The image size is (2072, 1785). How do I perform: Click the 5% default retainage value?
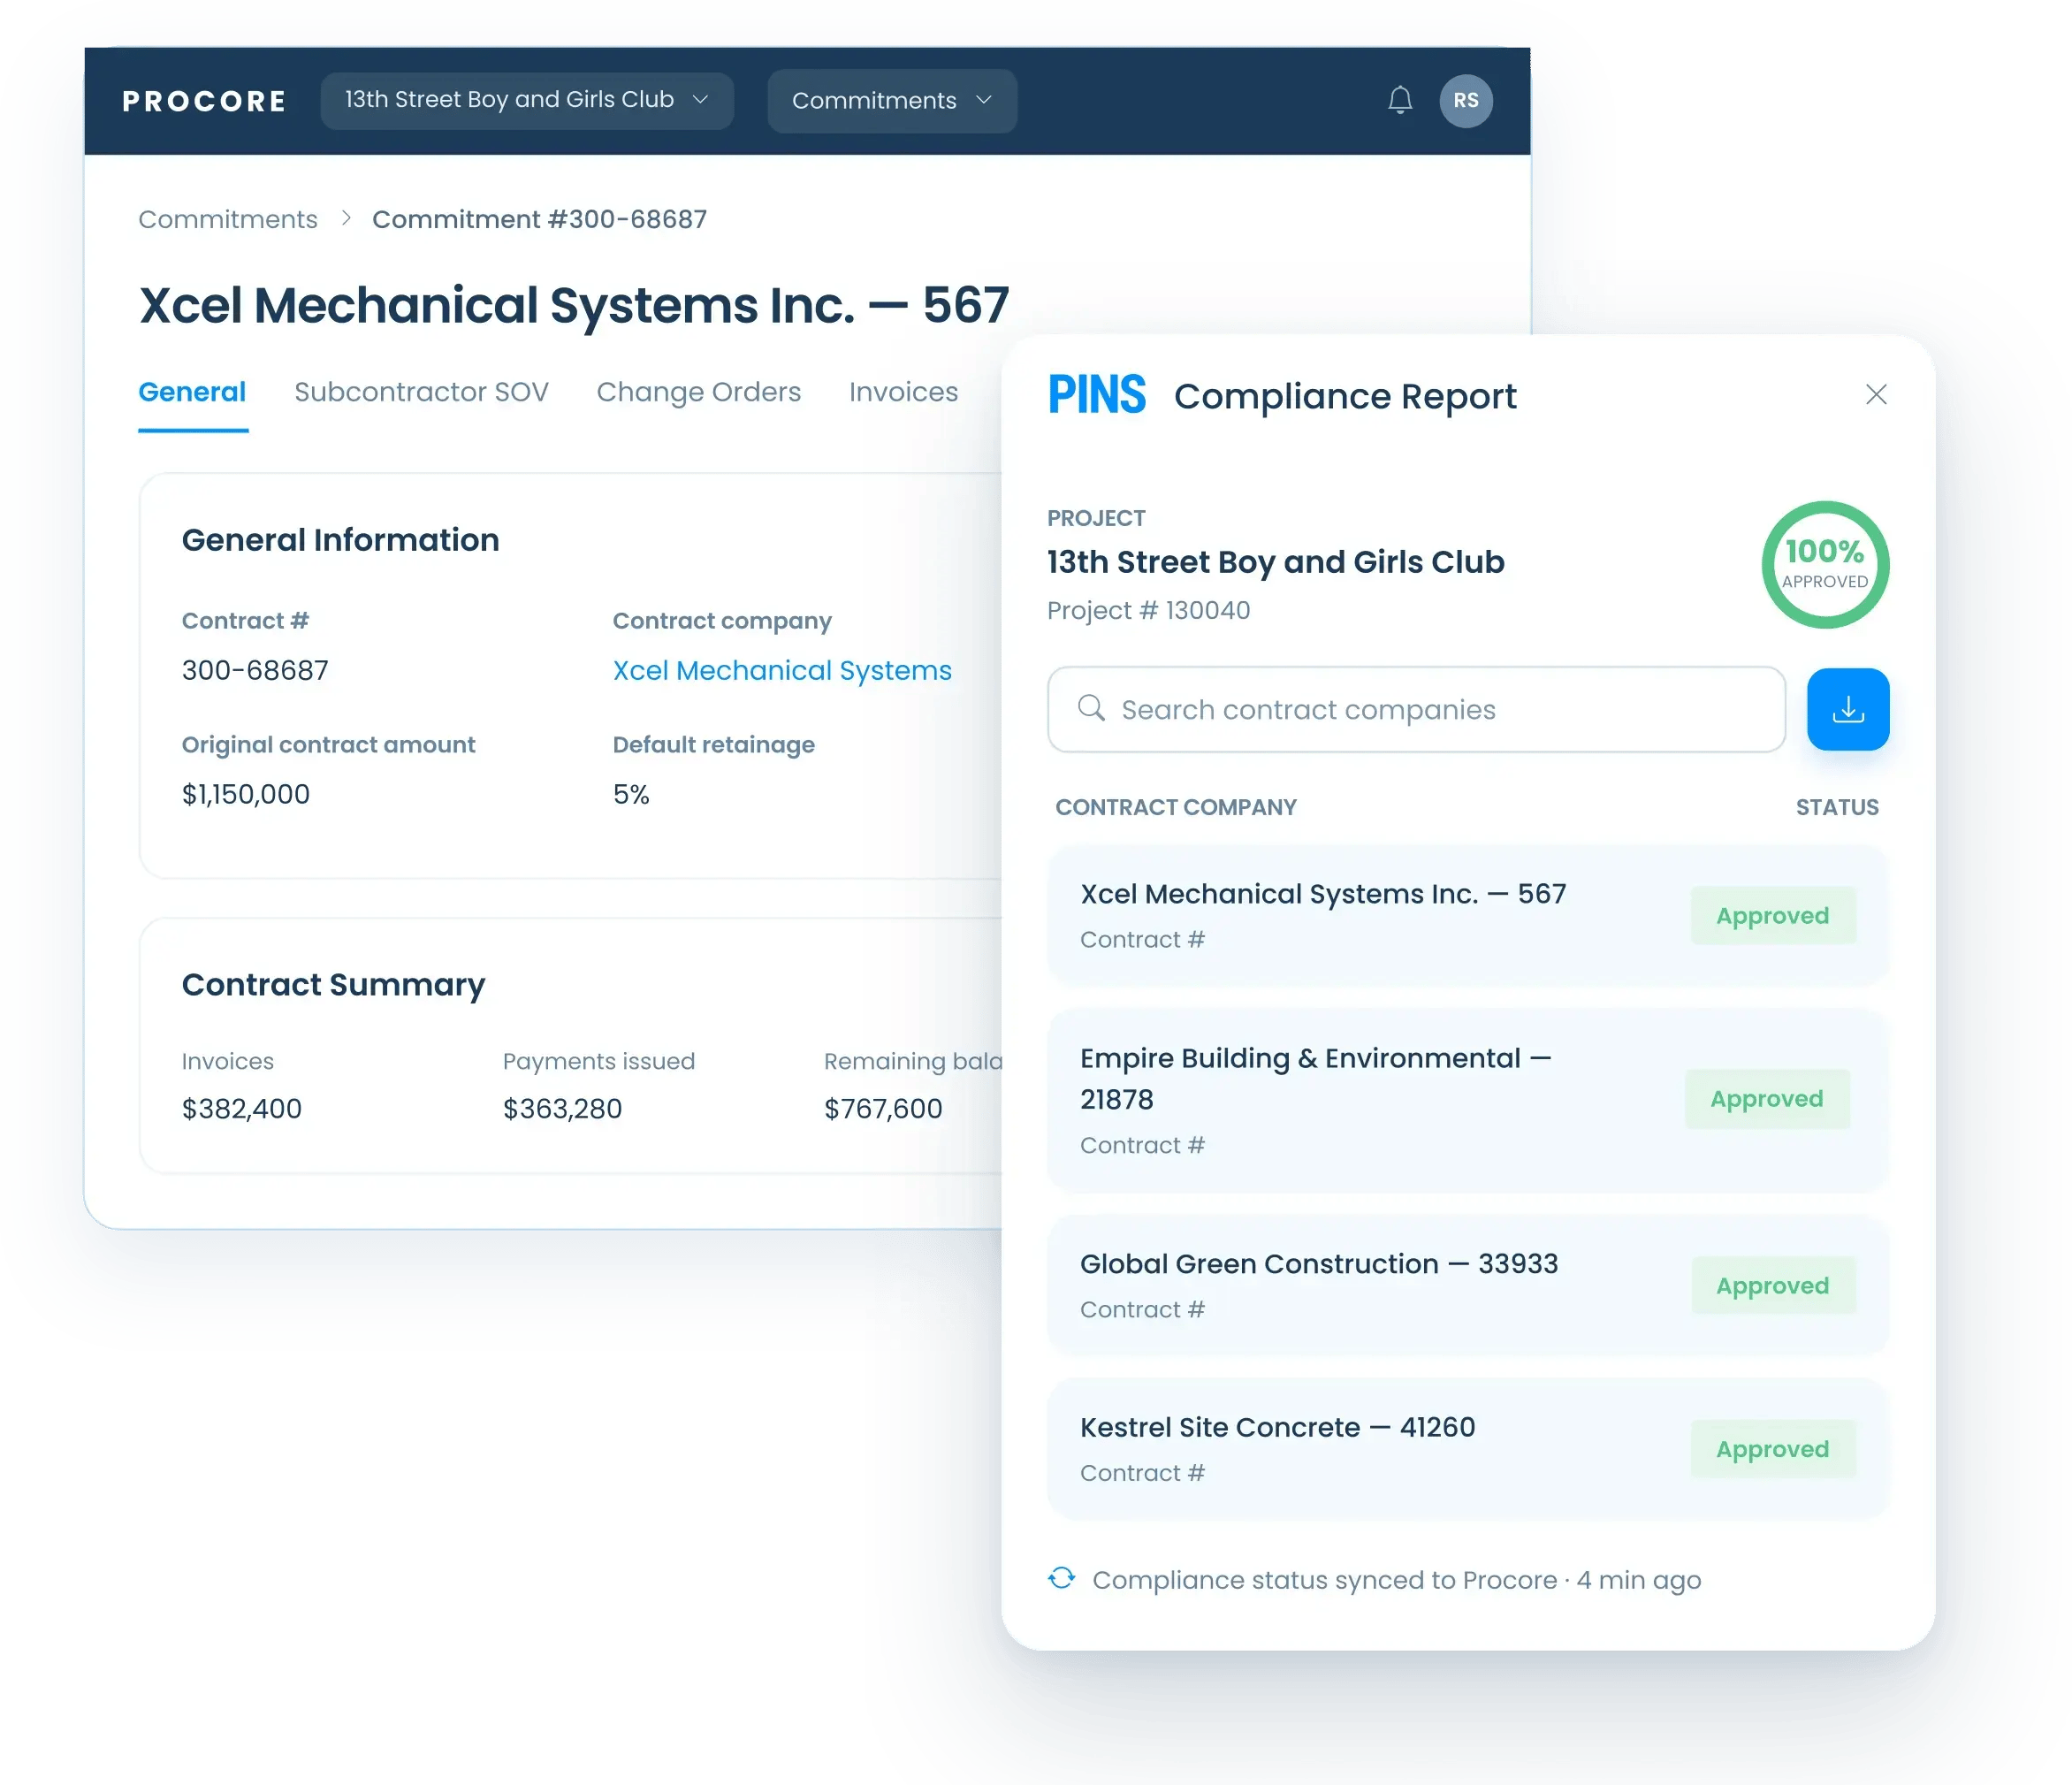[631, 794]
